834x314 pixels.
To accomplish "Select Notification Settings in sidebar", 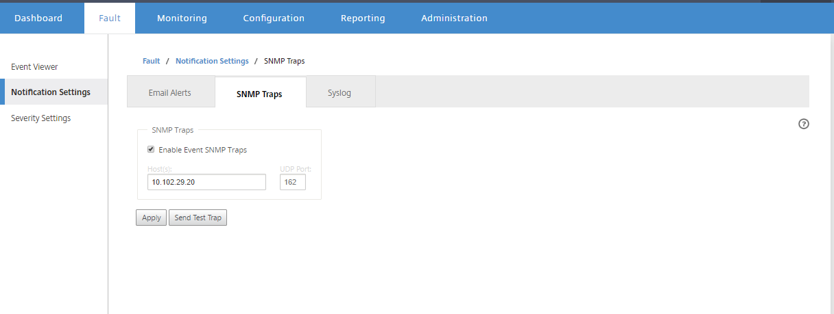I will 53,92.
